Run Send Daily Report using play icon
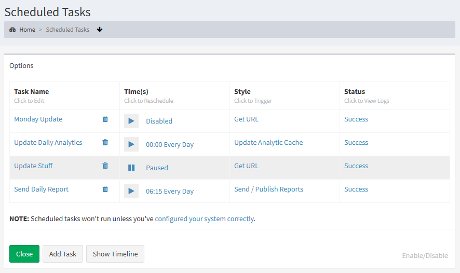 click(131, 191)
